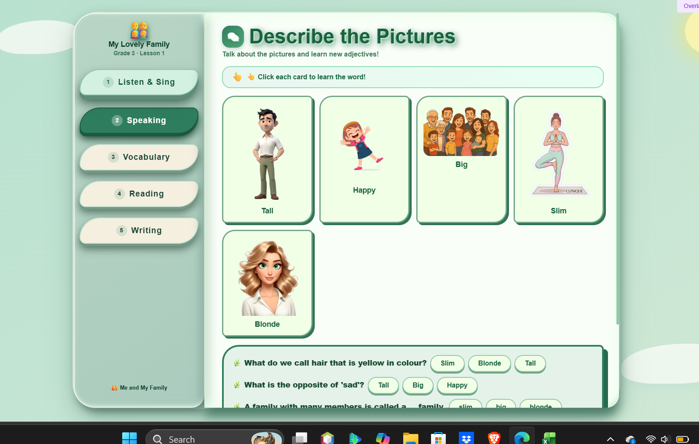Switch to the Vocabulary section
Screen dimensions: 699x444
pyautogui.click(x=139, y=157)
